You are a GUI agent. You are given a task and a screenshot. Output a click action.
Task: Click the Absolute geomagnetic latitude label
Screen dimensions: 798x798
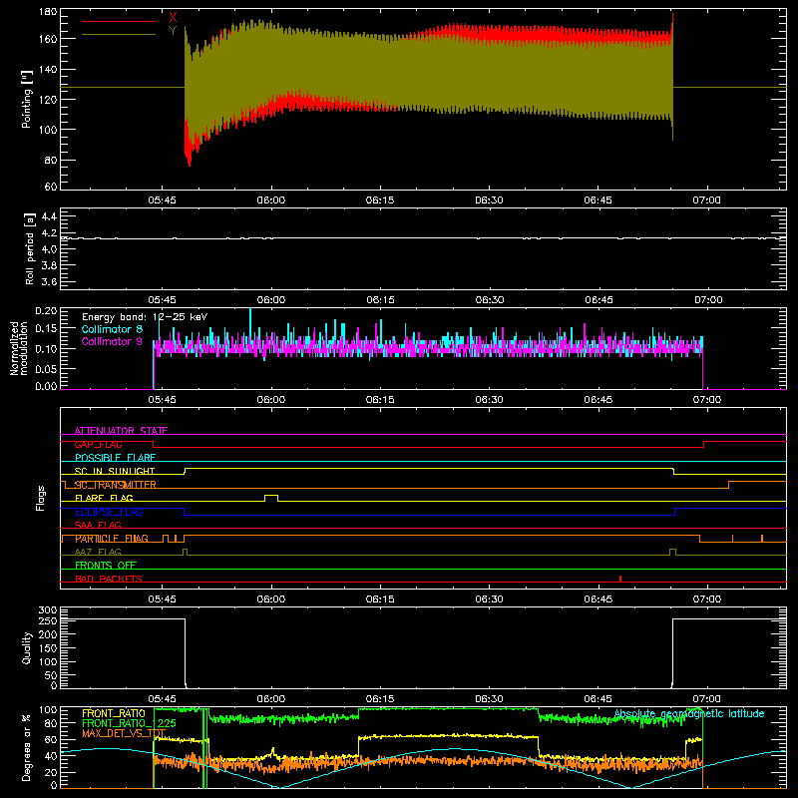pyautogui.click(x=689, y=714)
